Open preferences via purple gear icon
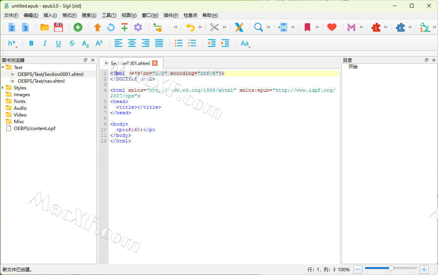 point(138,27)
